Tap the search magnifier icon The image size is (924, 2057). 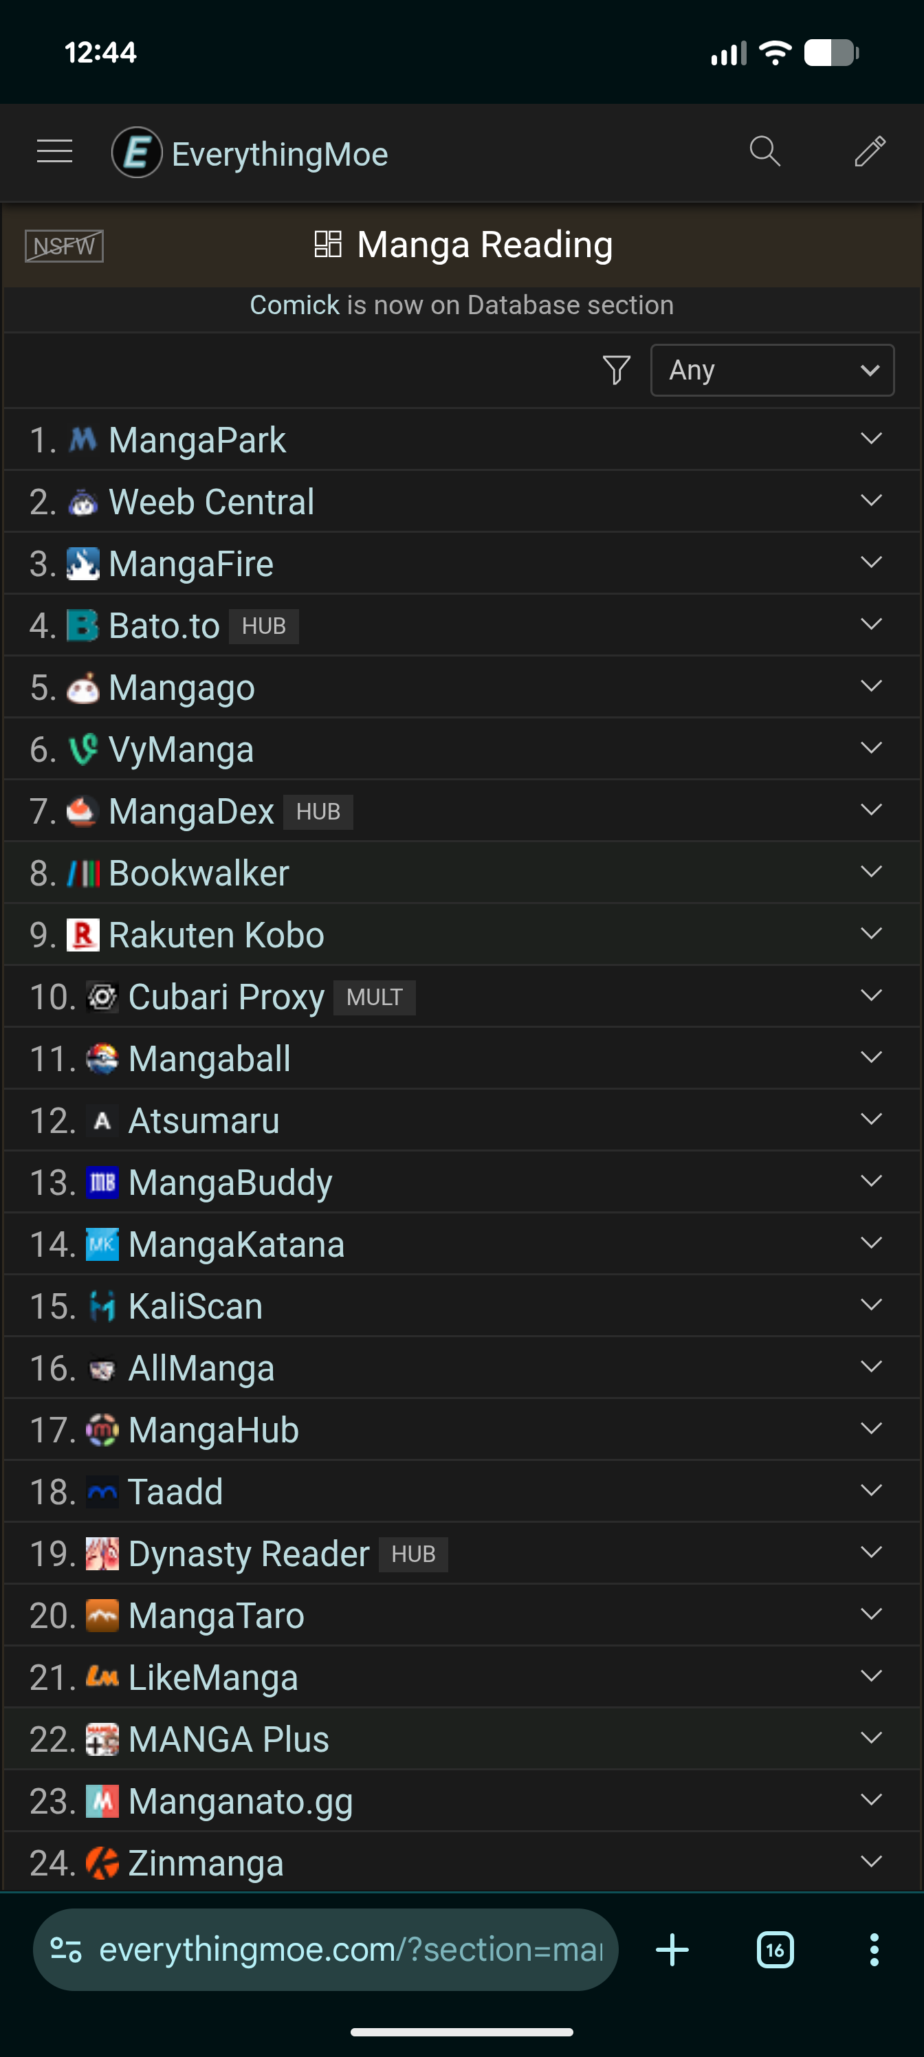click(x=764, y=151)
